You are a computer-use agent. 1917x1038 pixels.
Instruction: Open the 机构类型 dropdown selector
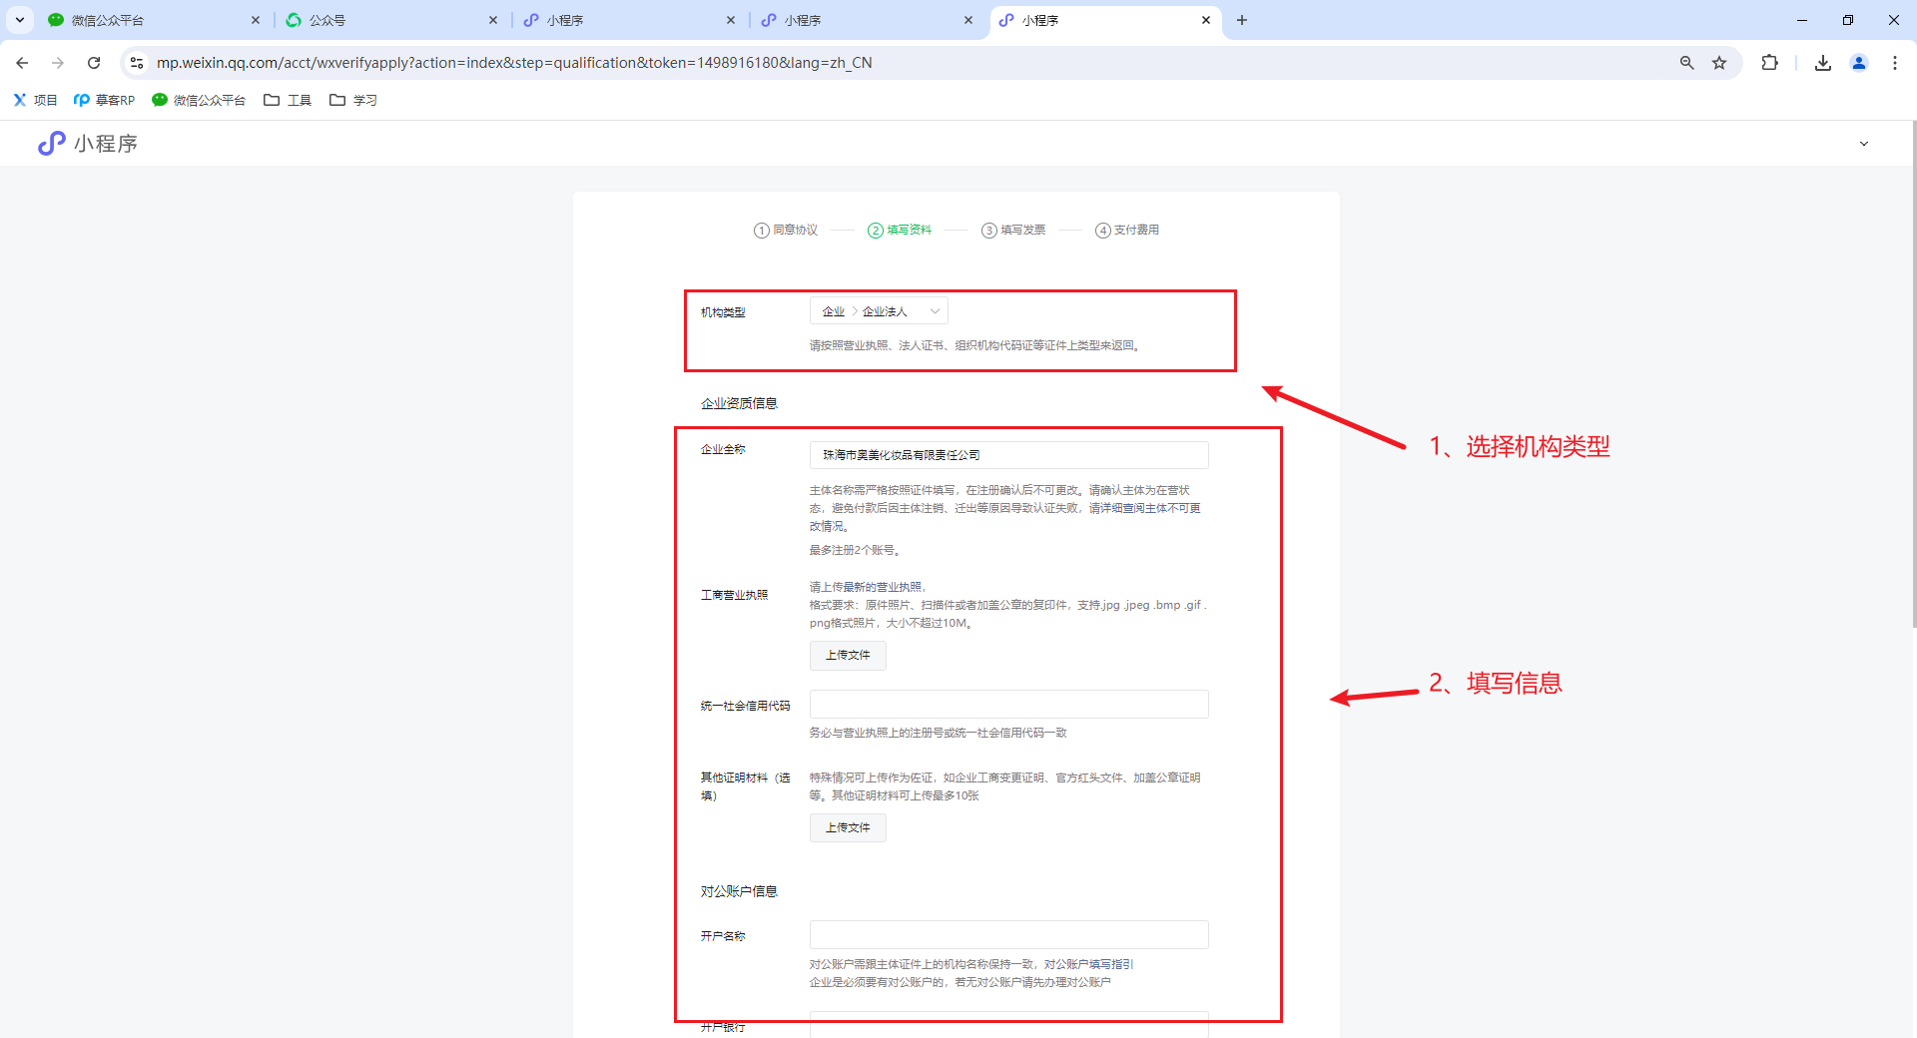[879, 311]
